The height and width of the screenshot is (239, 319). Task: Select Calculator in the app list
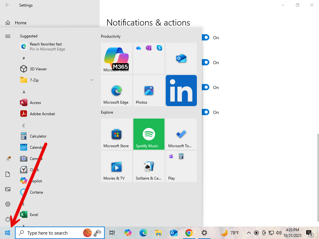point(38,136)
